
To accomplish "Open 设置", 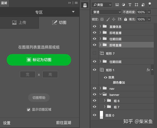I will click(7, 123).
